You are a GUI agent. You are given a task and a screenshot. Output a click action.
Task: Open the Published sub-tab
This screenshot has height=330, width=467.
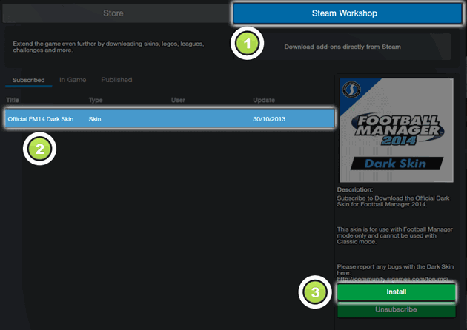[116, 80]
